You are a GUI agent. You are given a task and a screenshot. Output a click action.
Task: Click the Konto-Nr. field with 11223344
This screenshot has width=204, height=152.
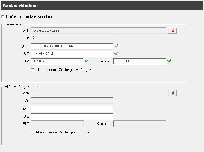point(139,61)
